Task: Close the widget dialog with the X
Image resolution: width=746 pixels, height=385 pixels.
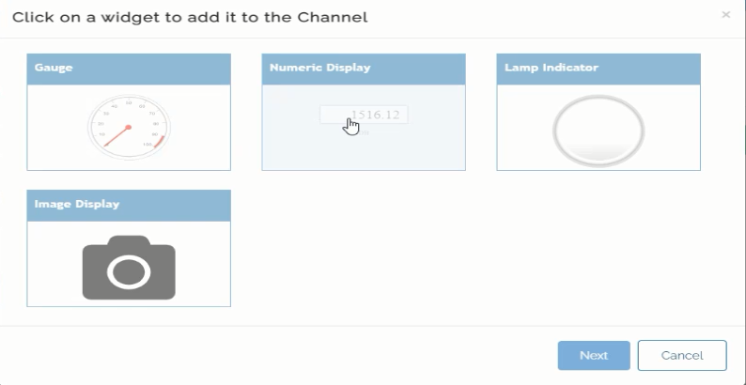Action: pos(725,15)
